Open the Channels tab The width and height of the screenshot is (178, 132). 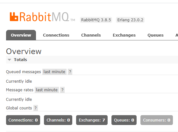91,35
